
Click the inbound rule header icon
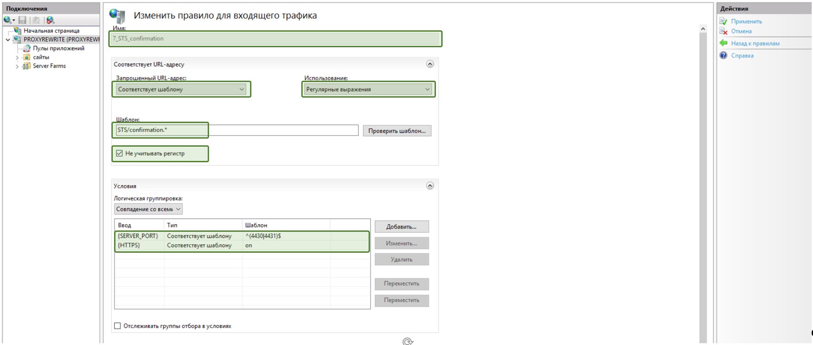[118, 16]
